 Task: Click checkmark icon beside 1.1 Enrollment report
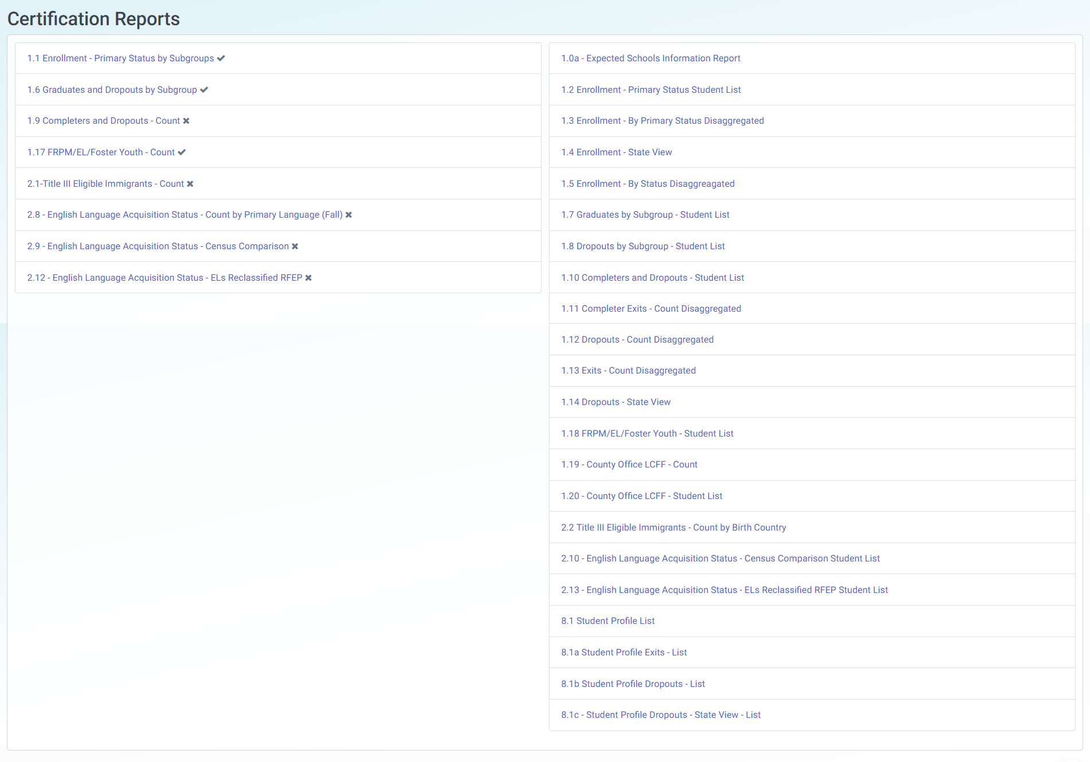coord(221,58)
